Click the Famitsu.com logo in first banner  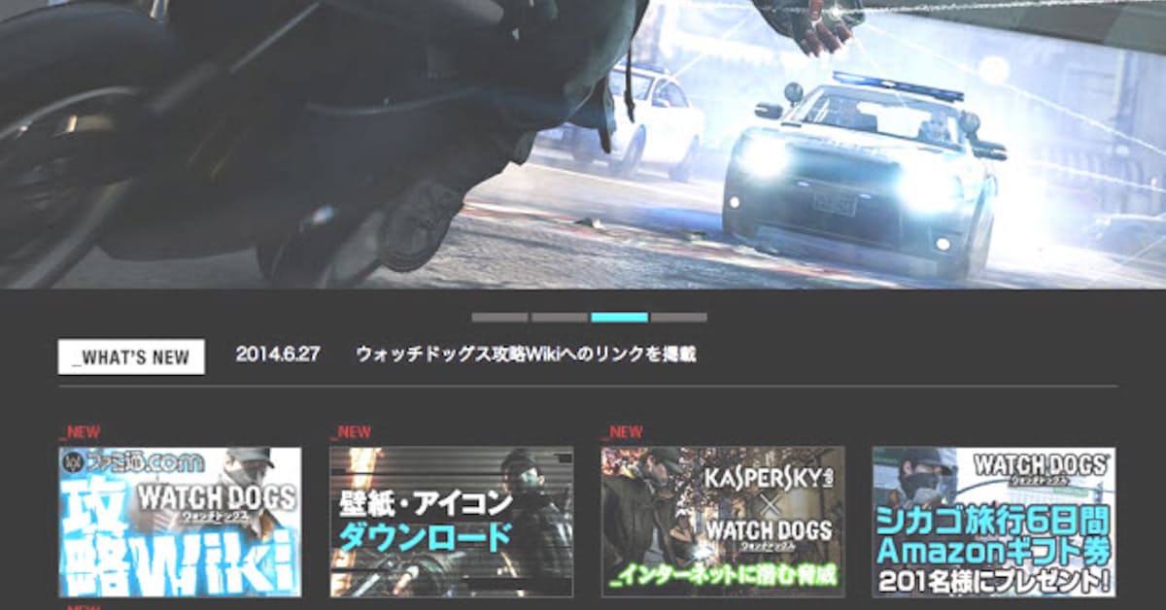point(134,461)
